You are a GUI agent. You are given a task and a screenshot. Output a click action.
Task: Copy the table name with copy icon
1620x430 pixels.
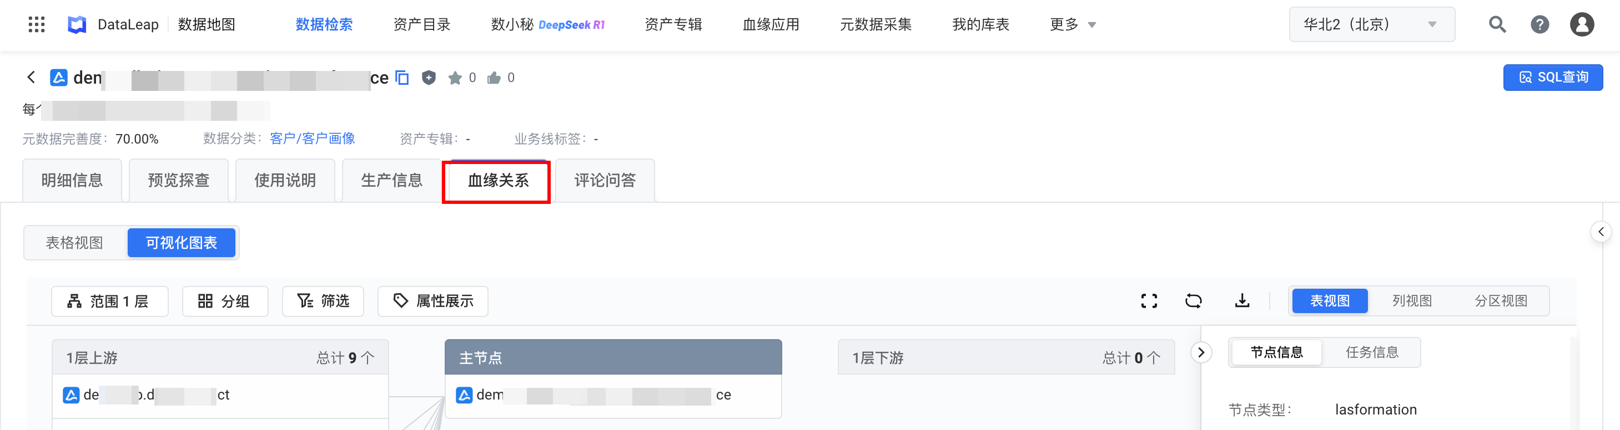[402, 78]
